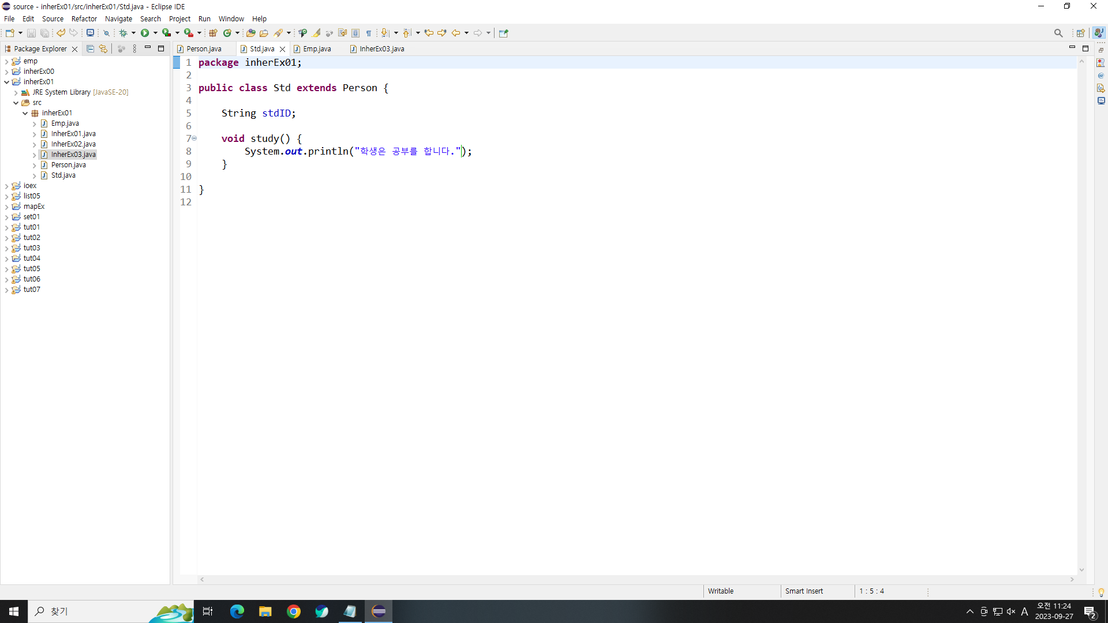Toggle Link with Editor in Package Explorer
Viewport: 1108px width, 623px height.
point(103,49)
